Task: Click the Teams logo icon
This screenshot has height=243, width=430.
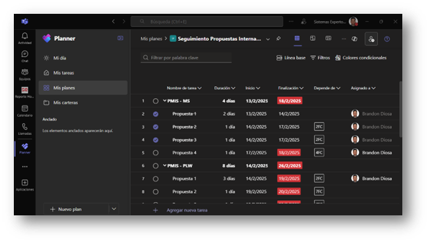Action: tap(24, 21)
